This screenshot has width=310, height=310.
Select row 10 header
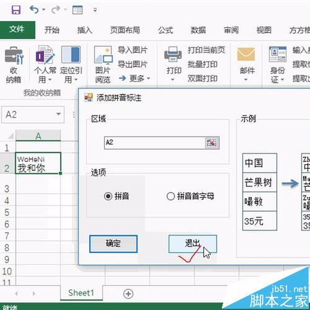click(x=7, y=271)
